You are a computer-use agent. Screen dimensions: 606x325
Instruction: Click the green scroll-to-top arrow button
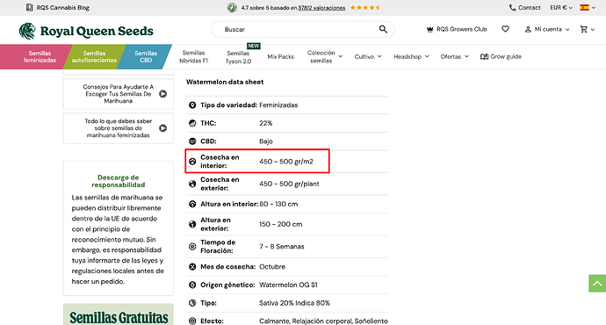(597, 284)
